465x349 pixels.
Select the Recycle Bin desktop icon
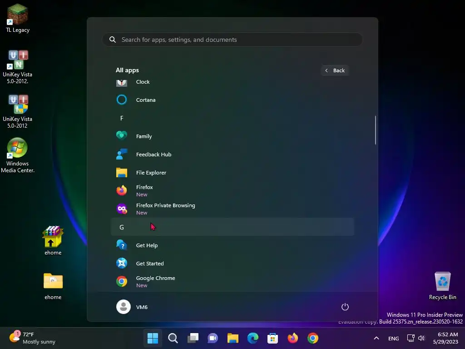point(442,286)
